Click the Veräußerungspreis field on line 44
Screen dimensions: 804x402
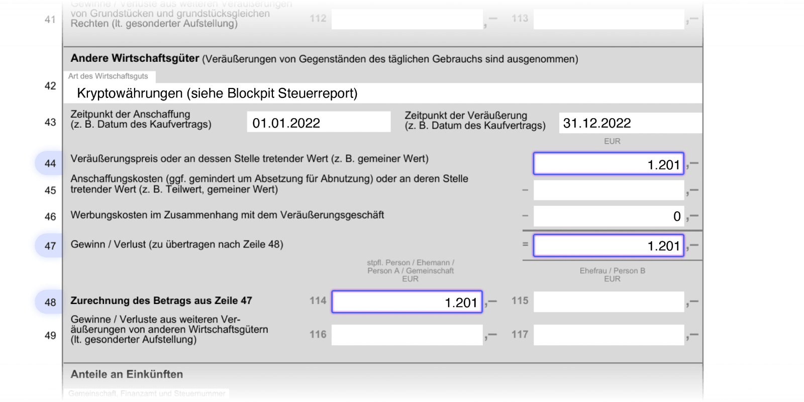pos(609,164)
